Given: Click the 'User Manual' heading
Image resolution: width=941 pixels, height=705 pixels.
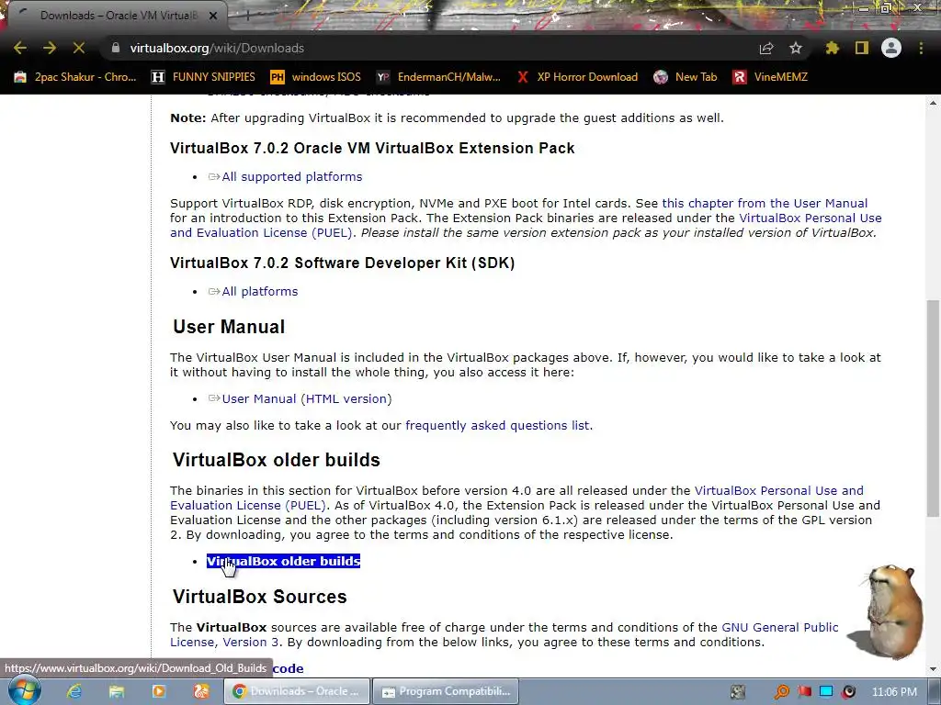Looking at the screenshot, I should coord(229,327).
